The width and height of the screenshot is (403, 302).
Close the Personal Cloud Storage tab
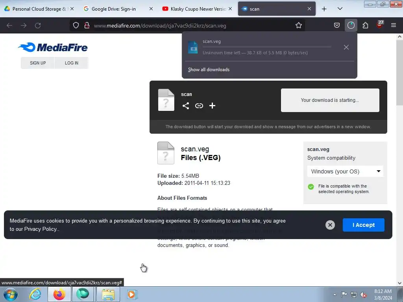coord(72,9)
